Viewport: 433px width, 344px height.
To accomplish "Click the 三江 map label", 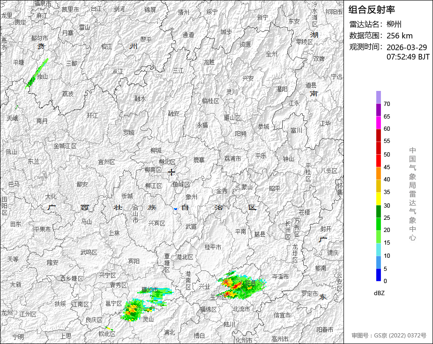I will click(178, 71).
